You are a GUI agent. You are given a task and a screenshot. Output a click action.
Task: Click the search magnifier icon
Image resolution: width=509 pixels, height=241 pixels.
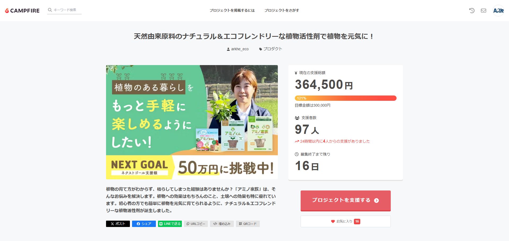50,10
